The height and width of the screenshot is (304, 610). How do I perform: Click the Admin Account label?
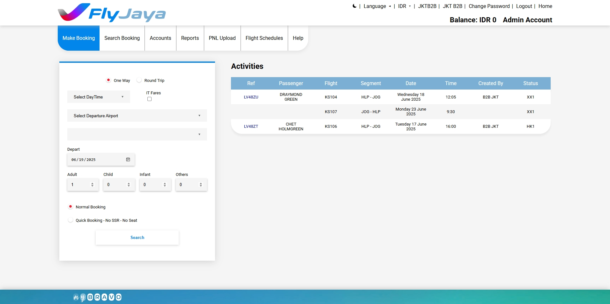tap(527, 20)
